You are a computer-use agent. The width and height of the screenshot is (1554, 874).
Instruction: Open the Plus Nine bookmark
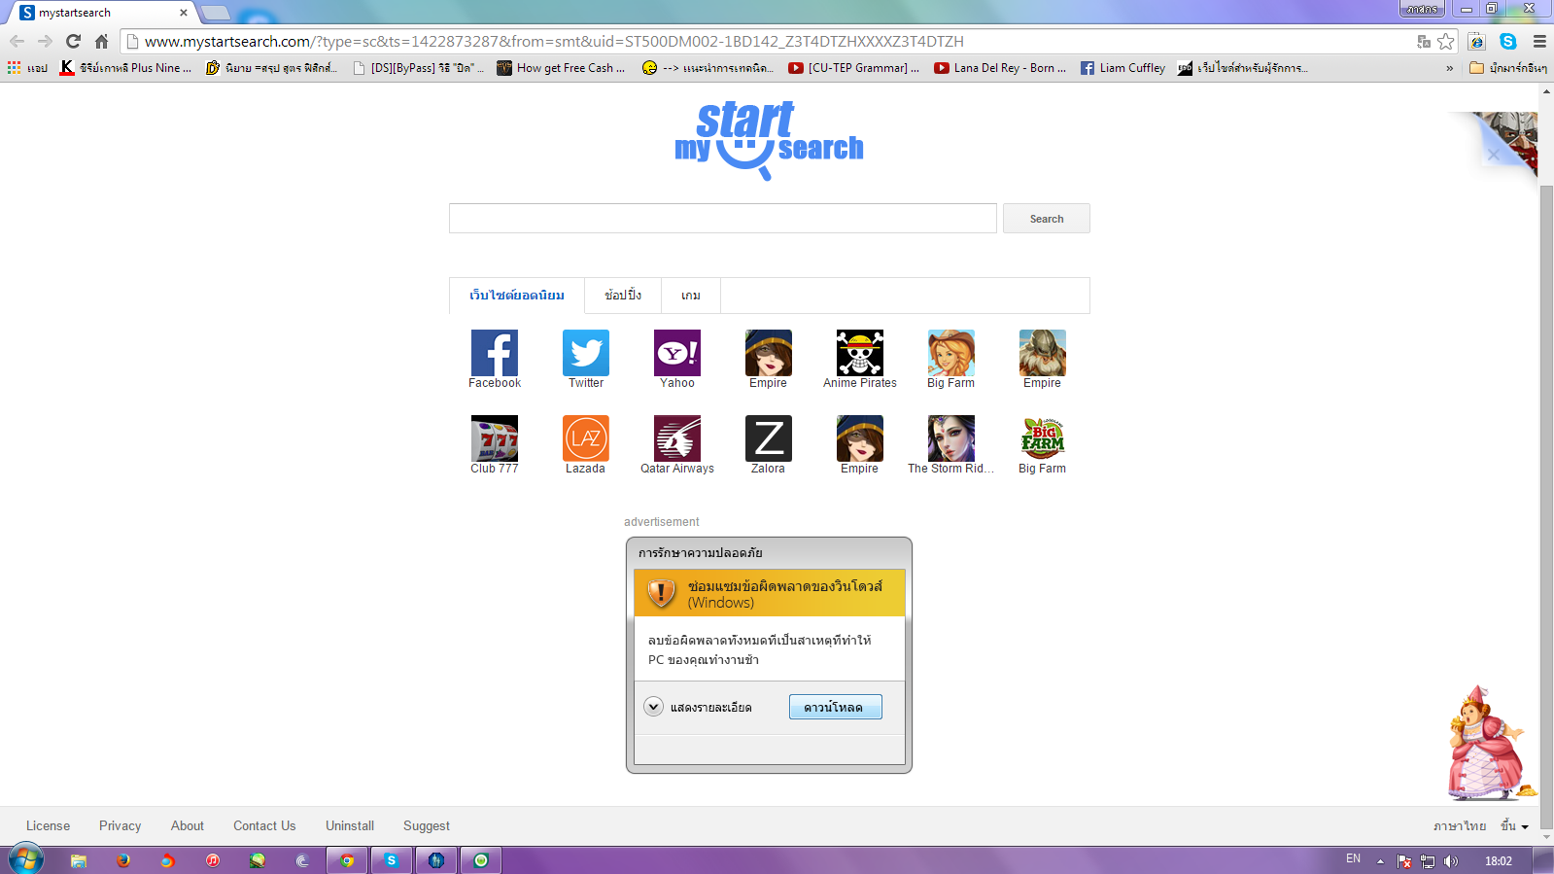[x=125, y=68]
